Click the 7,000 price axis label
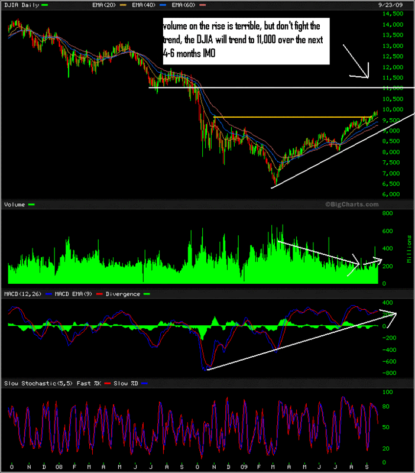Screen dimensions: 415x473 (391, 173)
